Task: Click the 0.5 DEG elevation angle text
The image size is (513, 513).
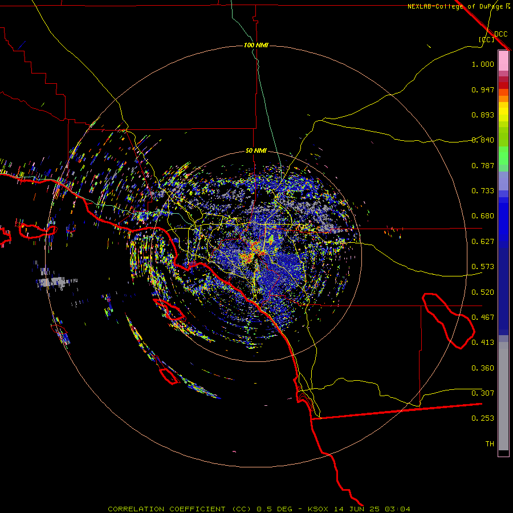Action: point(274,509)
